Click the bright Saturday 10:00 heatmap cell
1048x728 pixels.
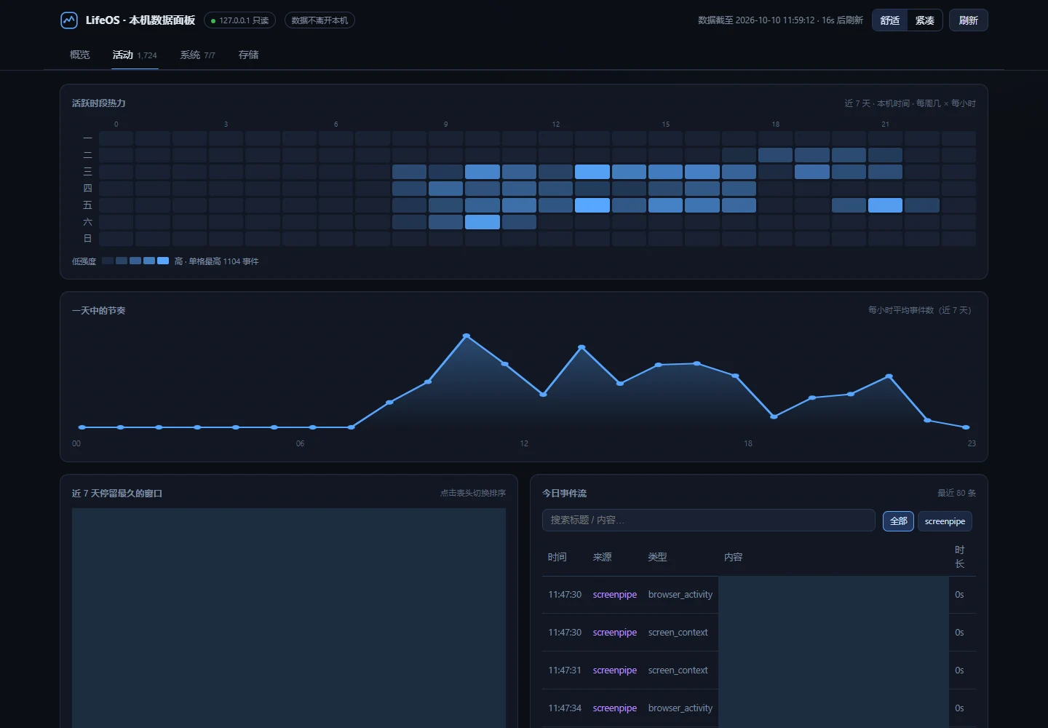point(483,222)
